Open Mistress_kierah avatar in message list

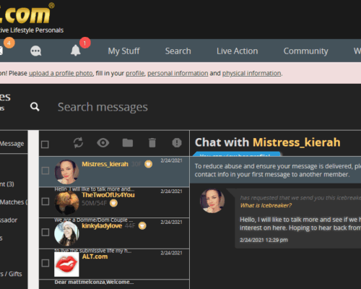point(66,172)
